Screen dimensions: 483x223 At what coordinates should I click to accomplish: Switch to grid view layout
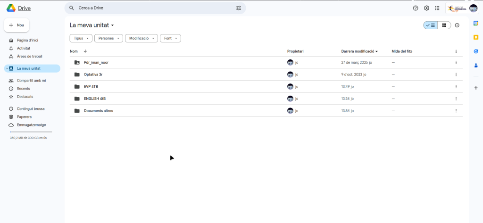point(444,25)
